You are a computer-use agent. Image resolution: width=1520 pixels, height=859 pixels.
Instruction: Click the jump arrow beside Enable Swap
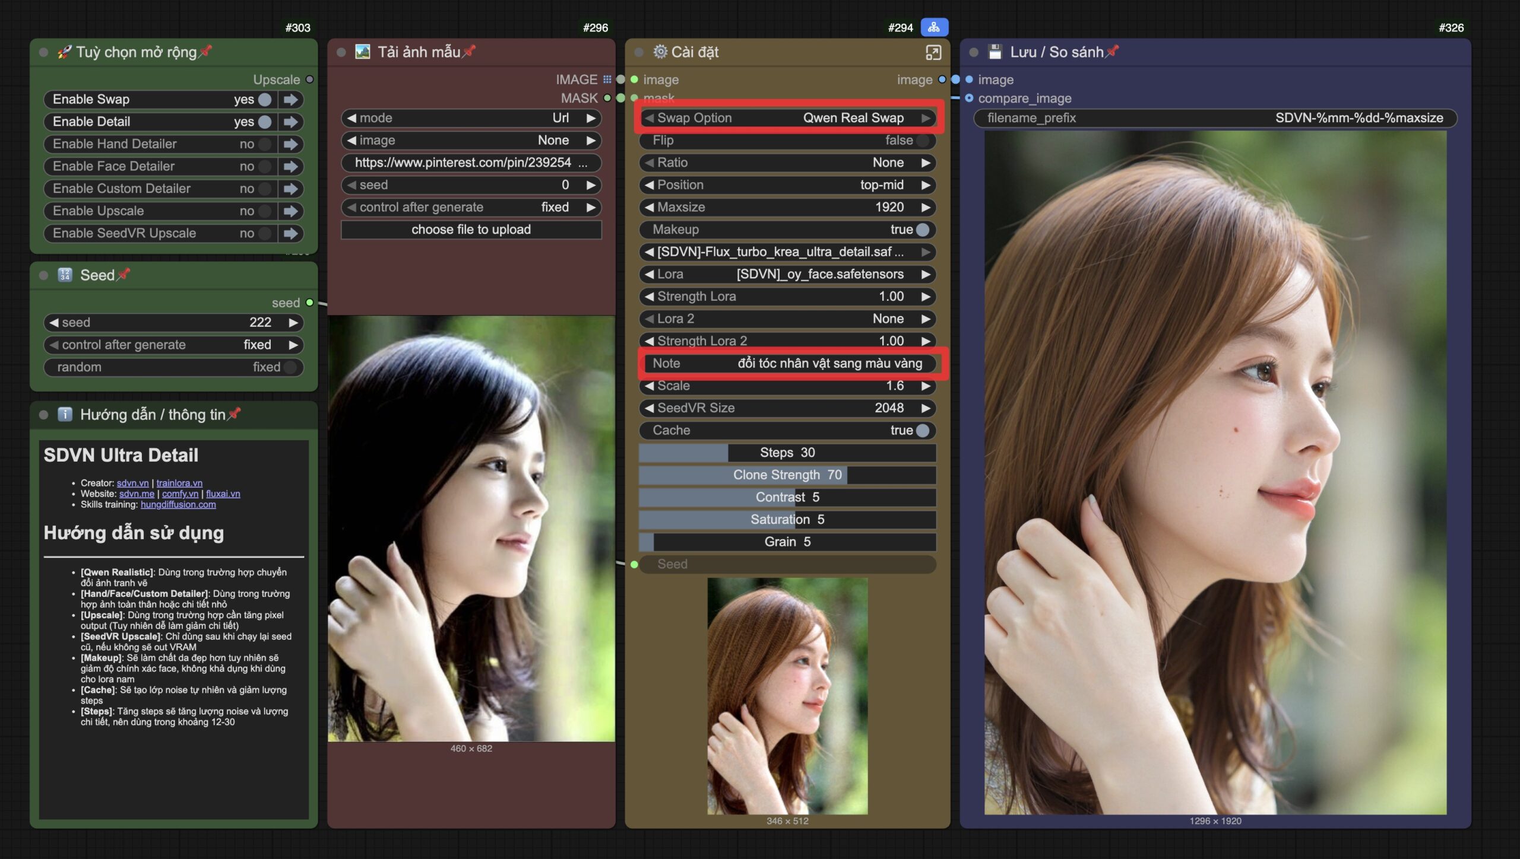(290, 100)
